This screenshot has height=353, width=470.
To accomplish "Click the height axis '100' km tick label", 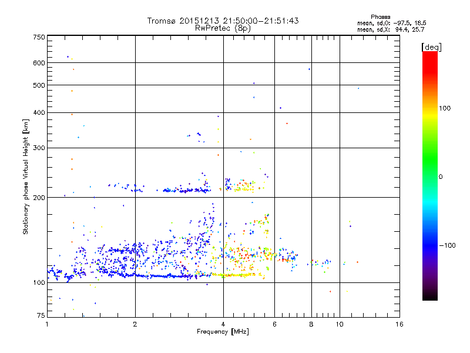I will [39, 283].
